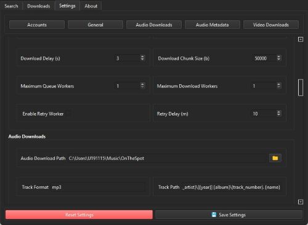Image resolution: width=308 pixels, height=225 pixels.
Task: Click the Track Format field showing mp3
Action: pyautogui.click(x=98, y=187)
